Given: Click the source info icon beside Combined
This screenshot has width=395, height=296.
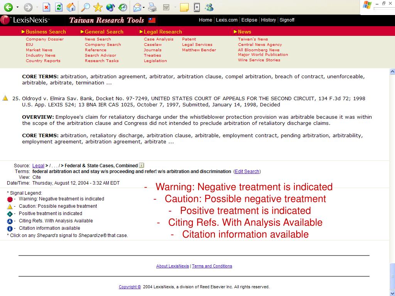Looking at the screenshot, I should pos(142,165).
